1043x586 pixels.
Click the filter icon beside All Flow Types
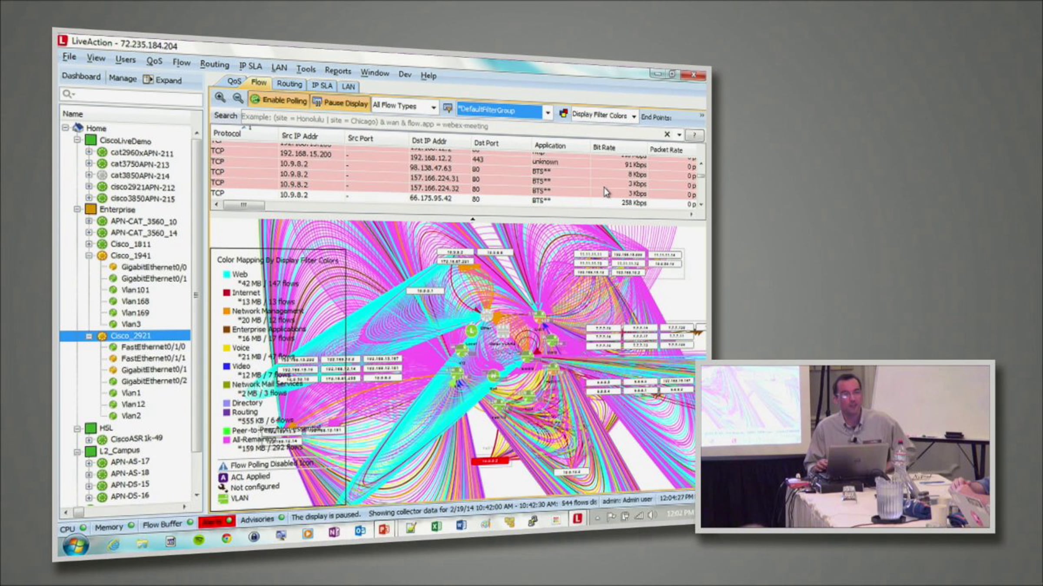coord(447,108)
